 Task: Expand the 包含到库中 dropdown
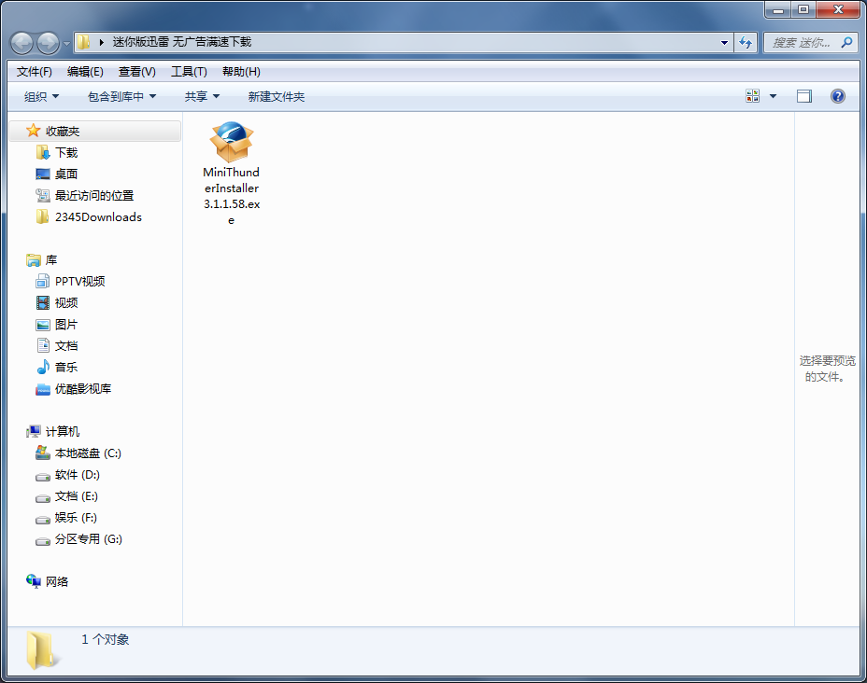[121, 96]
